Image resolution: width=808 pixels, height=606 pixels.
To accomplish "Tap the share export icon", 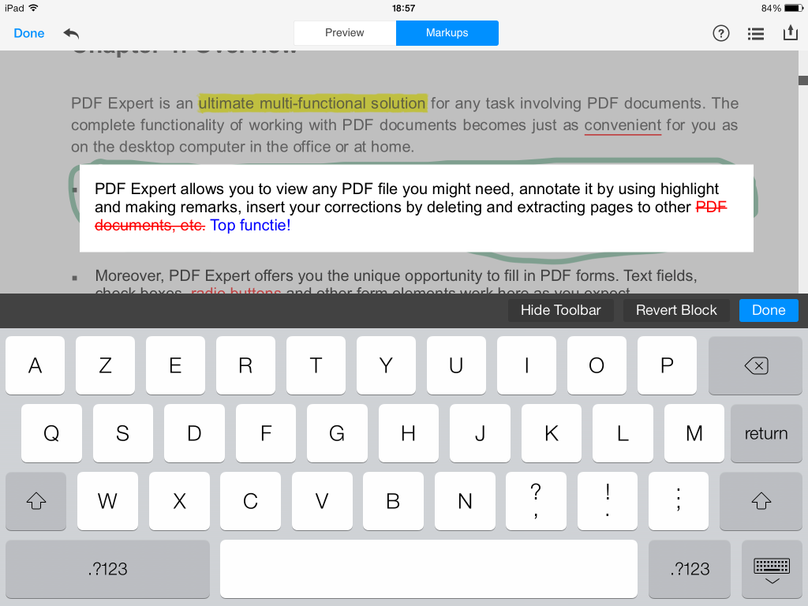I will pos(791,33).
